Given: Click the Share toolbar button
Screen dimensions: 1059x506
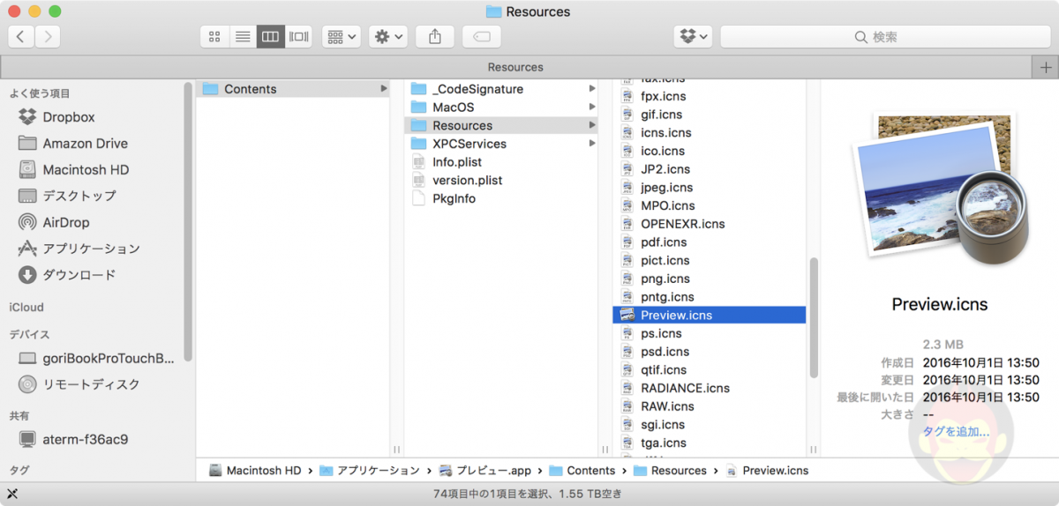Looking at the screenshot, I should point(434,36).
